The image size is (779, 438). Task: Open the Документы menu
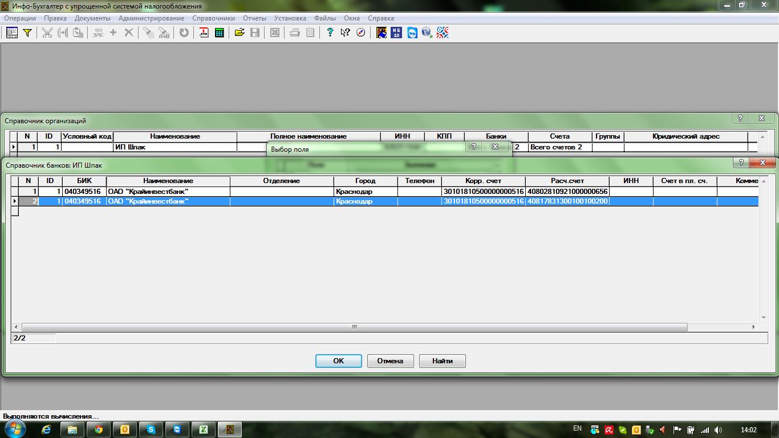(x=92, y=18)
